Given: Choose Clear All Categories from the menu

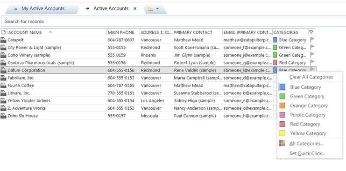Looking at the screenshot, I should (311, 77).
